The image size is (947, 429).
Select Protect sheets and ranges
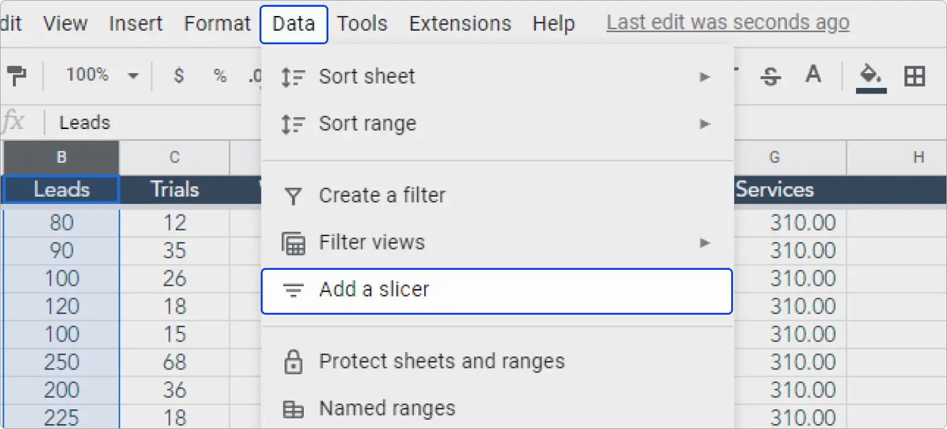442,361
